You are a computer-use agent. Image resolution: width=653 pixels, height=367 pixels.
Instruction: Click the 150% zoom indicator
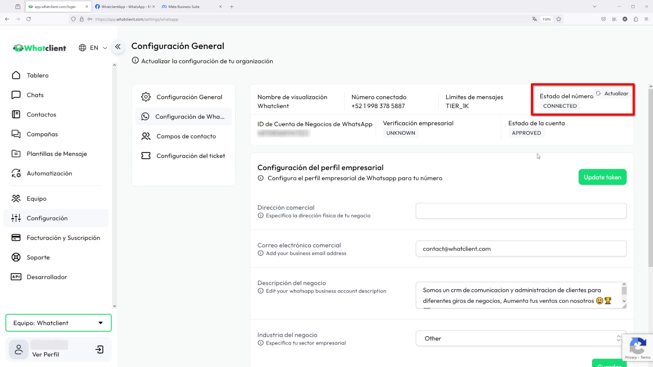[x=547, y=19]
